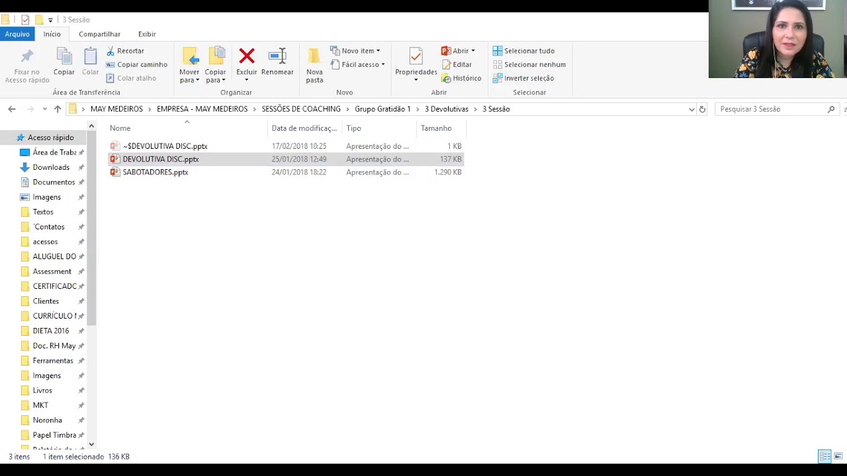Go up one folder level arrow

tap(58, 109)
